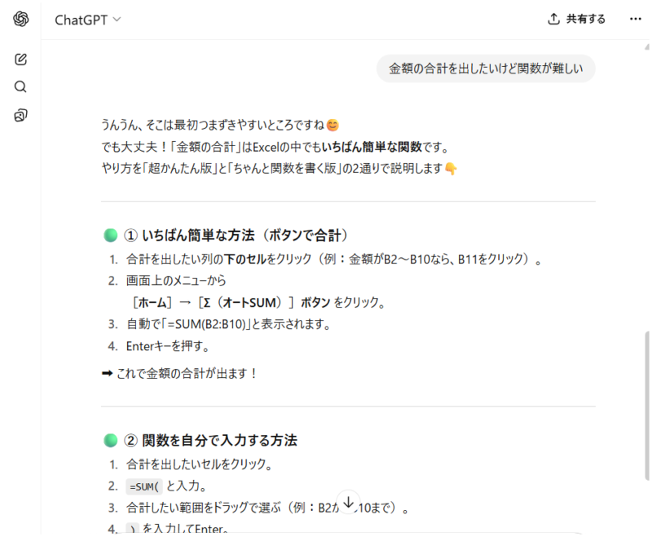This screenshot has height=537, width=652.
Task: Click the pointing-down finger emoji
Action: 451,169
